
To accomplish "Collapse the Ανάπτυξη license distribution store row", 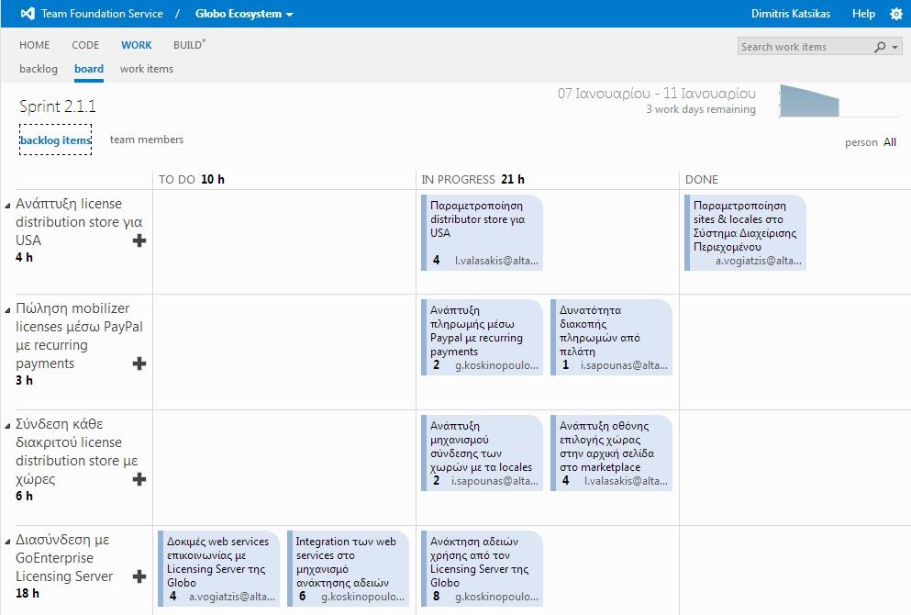I will [x=7, y=206].
